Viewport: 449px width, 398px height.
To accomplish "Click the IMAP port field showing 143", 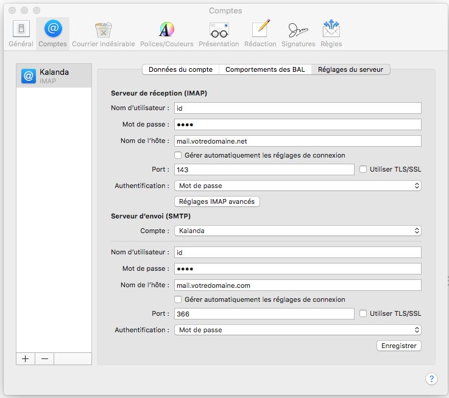I will [x=264, y=169].
